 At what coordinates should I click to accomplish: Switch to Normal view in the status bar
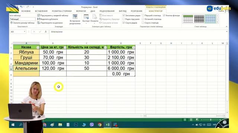[x=185, y=120]
